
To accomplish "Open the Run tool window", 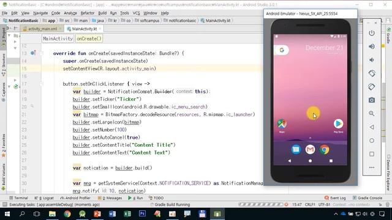I will [x=135, y=198].
